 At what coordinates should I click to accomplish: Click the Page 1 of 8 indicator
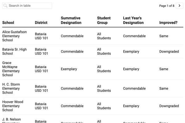pyautogui.click(x=166, y=6)
